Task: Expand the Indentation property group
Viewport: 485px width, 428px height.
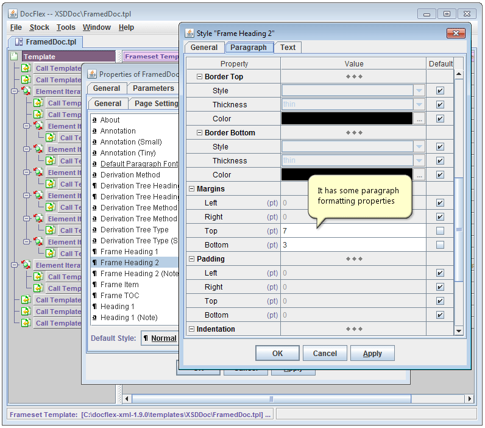Action: click(191, 329)
